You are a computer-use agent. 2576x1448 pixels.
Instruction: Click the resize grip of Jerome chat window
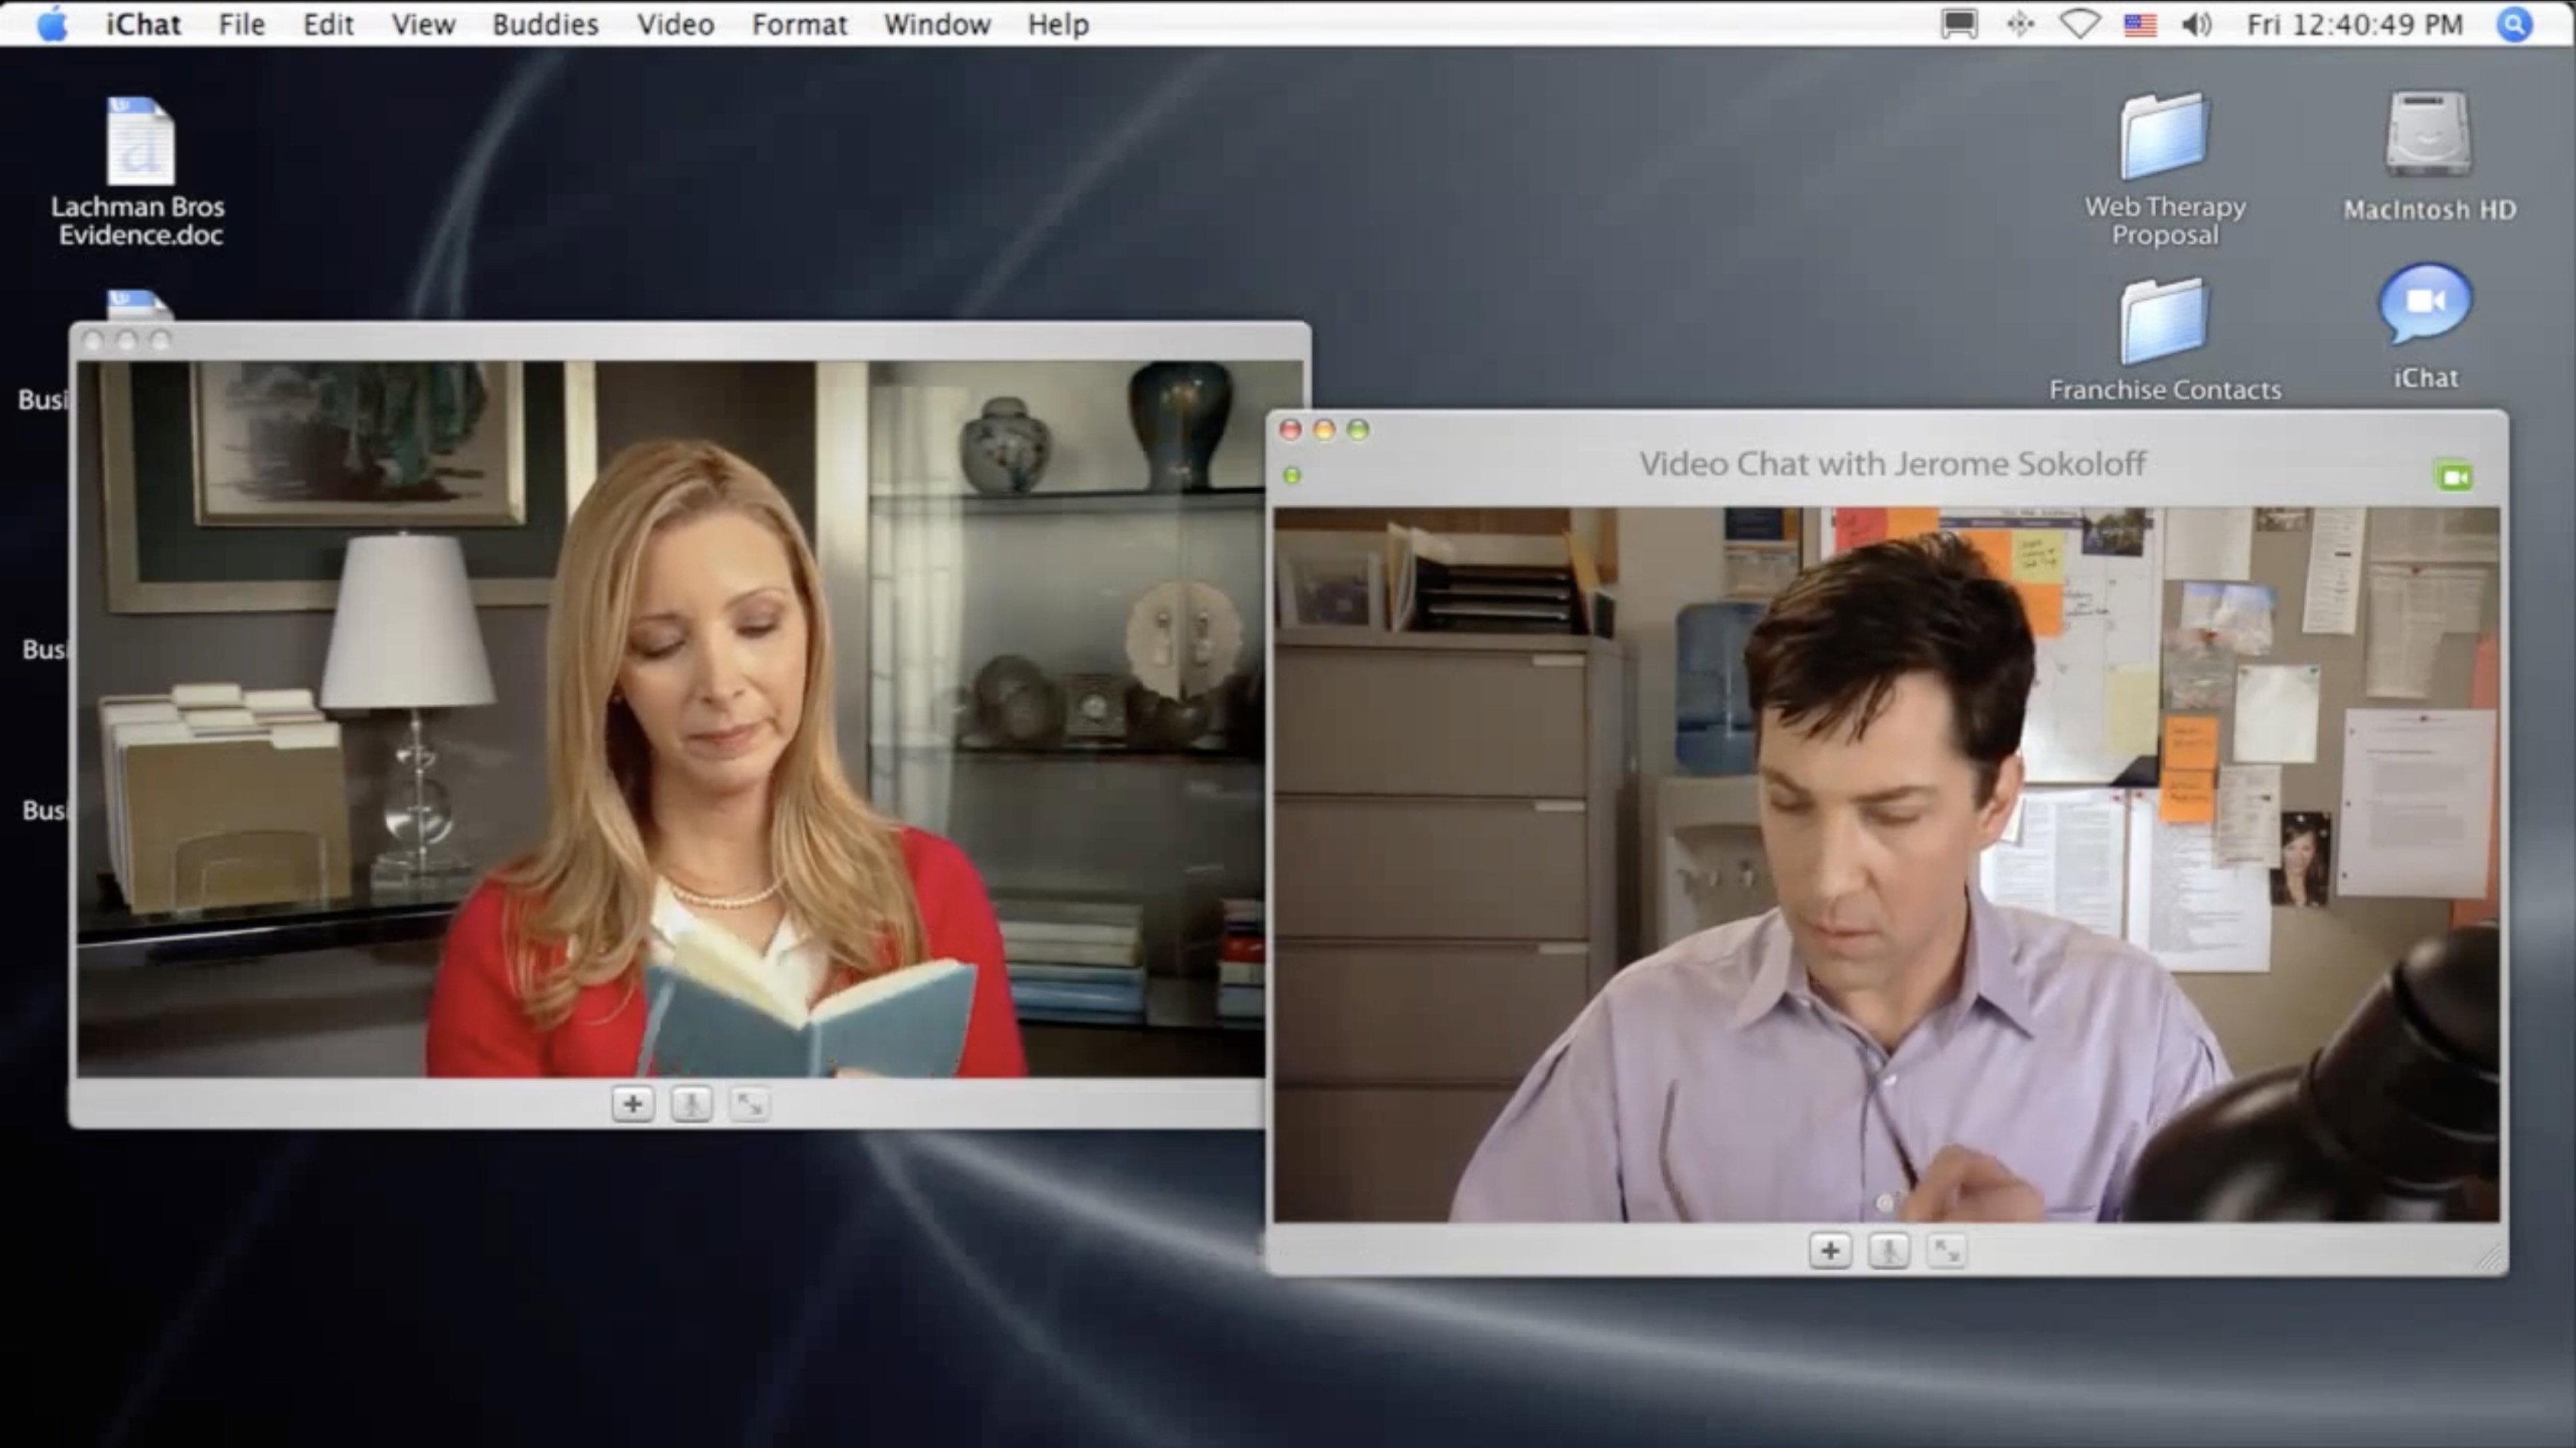tap(2490, 1258)
